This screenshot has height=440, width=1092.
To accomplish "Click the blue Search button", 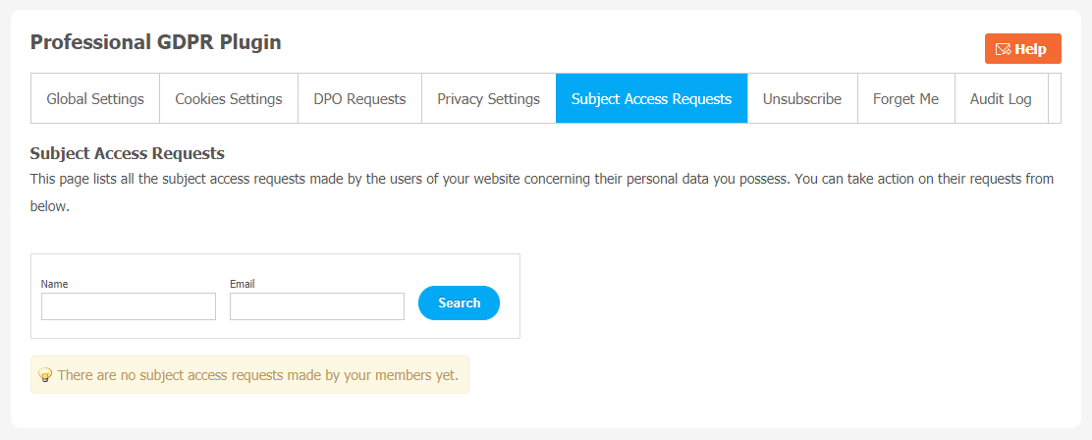I will tap(459, 302).
